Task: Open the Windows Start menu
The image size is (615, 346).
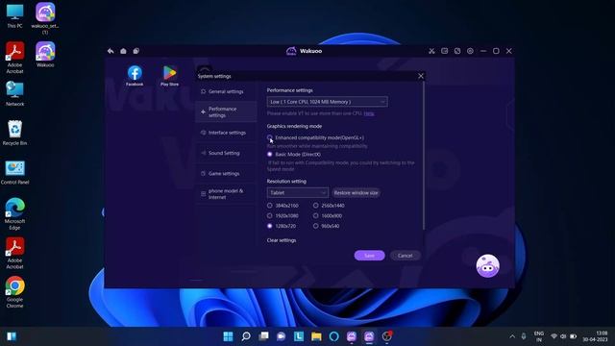Action: point(228,336)
